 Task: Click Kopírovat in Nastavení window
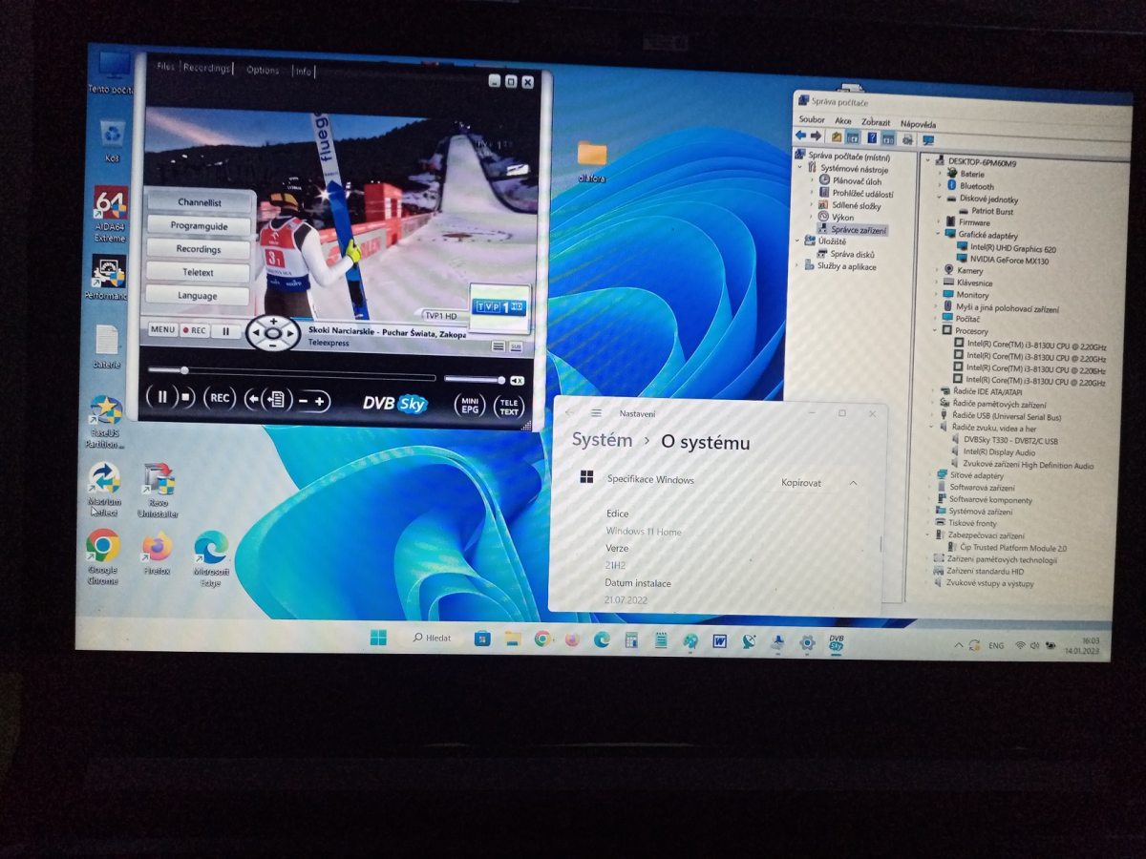tap(801, 483)
